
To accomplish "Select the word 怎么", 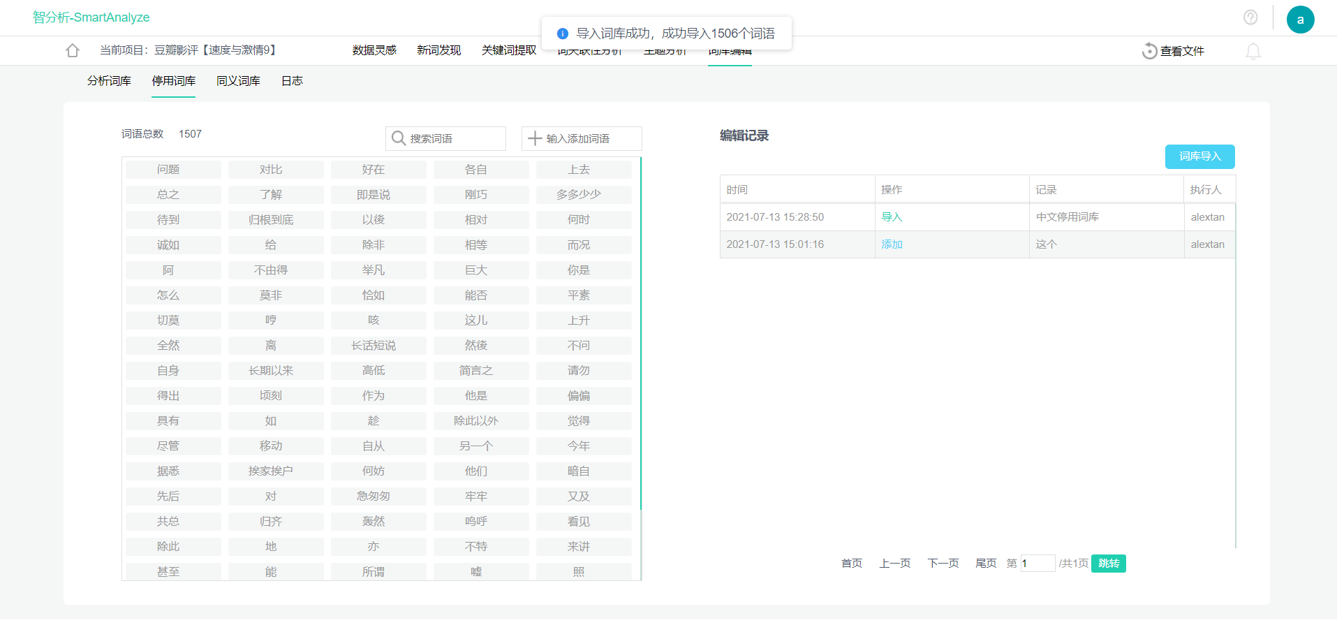I will [x=173, y=295].
